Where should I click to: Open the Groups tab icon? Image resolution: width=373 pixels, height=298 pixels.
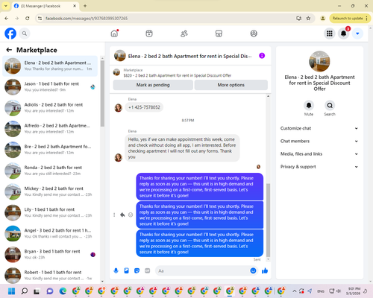click(254, 34)
